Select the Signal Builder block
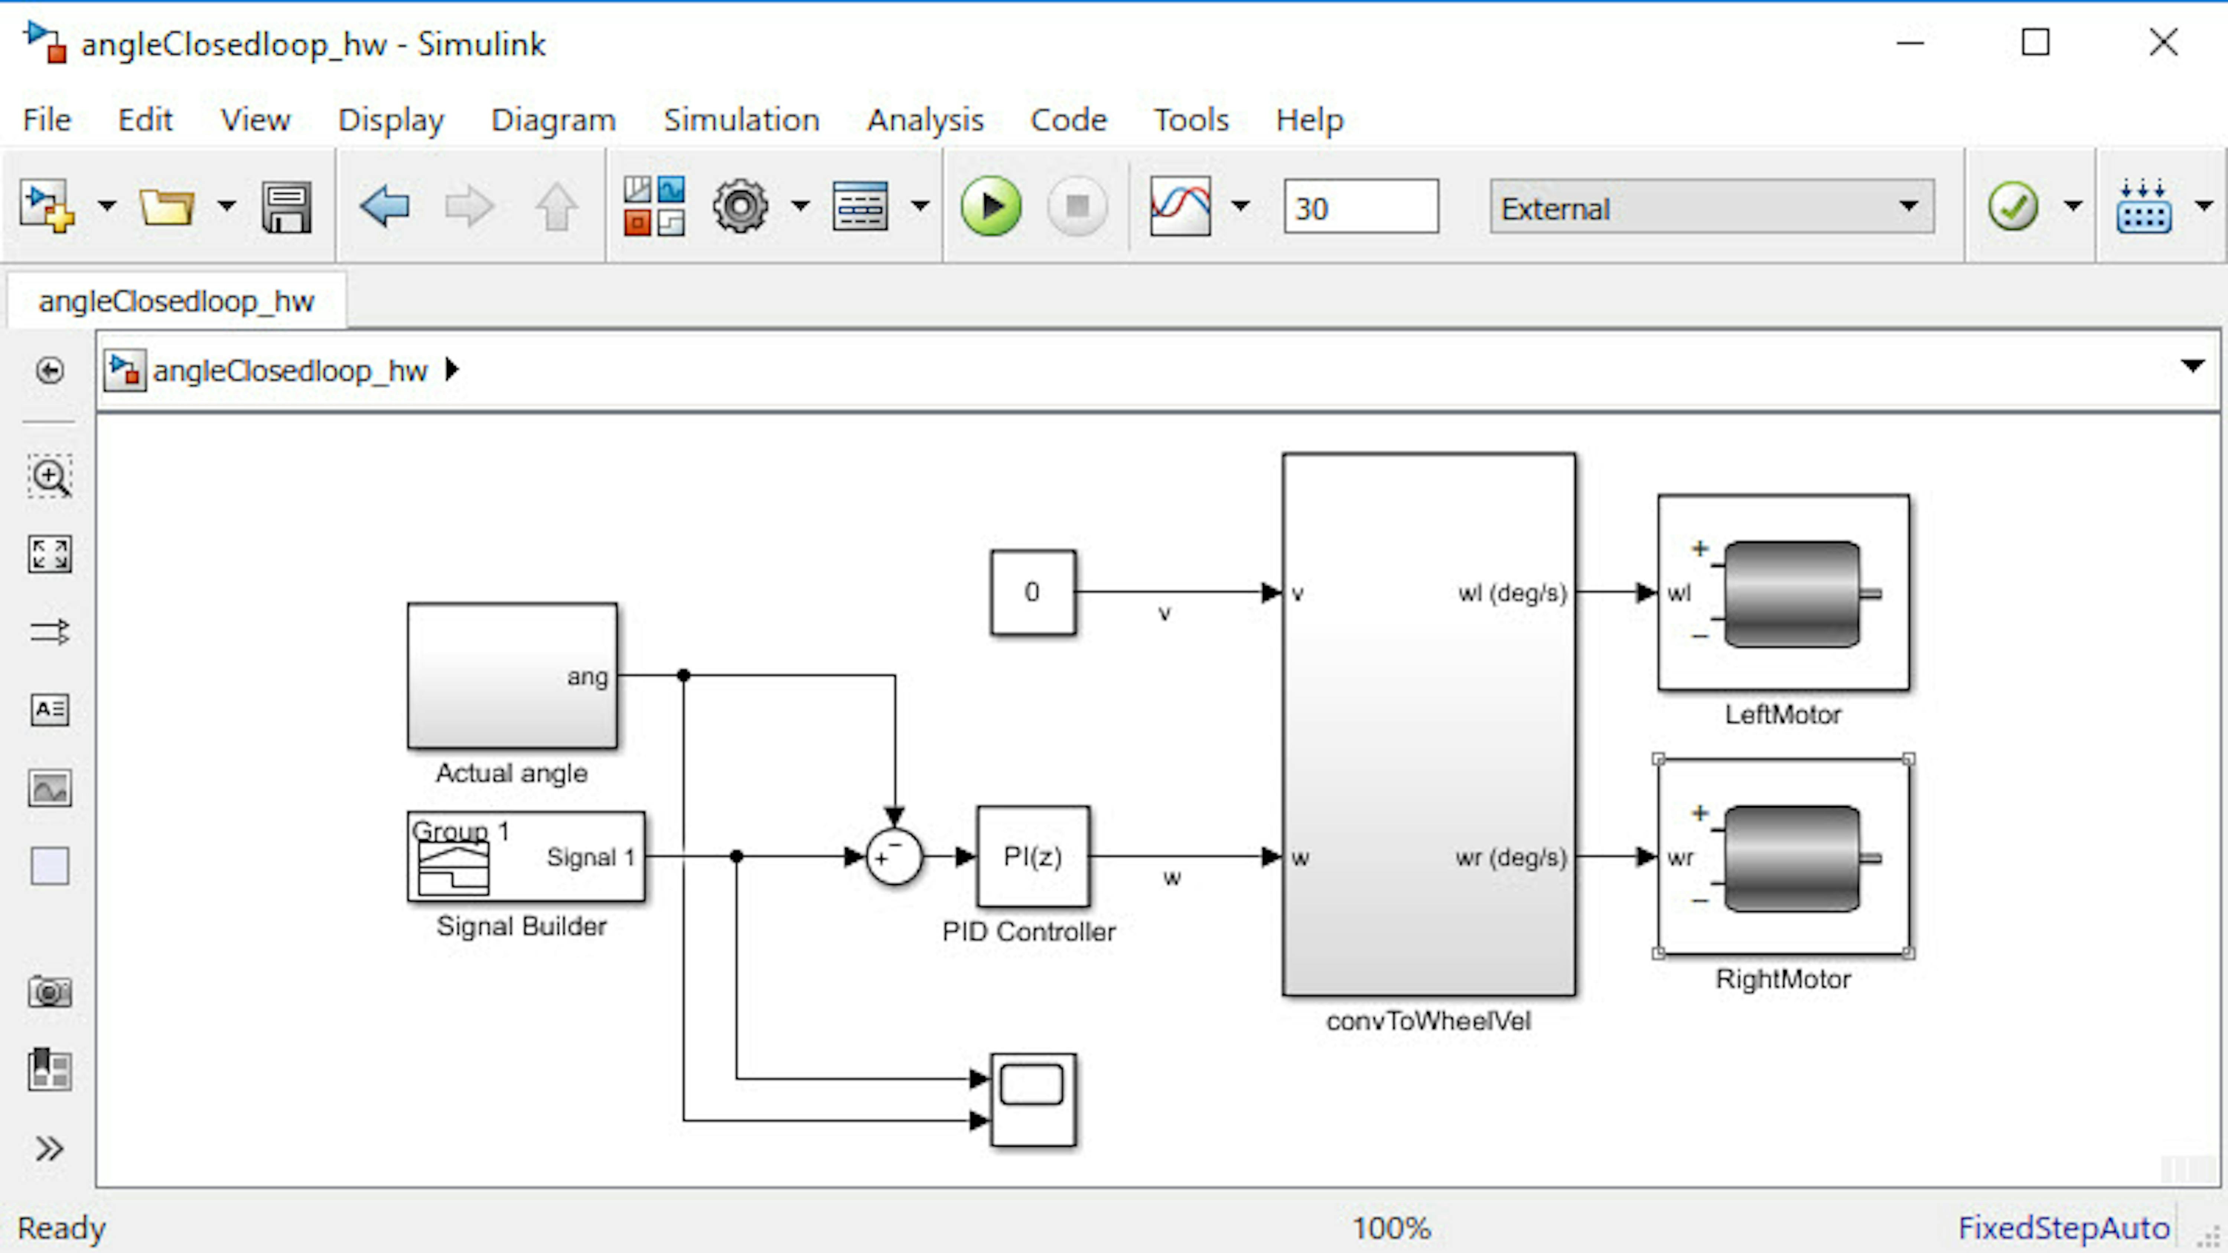The width and height of the screenshot is (2228, 1253). click(x=526, y=856)
